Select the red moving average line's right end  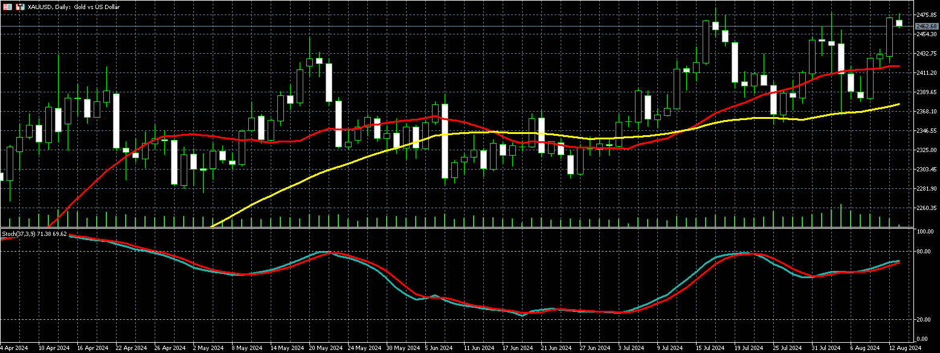click(898, 66)
